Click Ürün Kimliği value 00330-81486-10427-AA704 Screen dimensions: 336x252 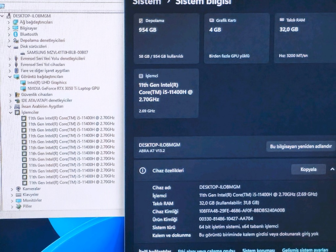click(x=226, y=219)
